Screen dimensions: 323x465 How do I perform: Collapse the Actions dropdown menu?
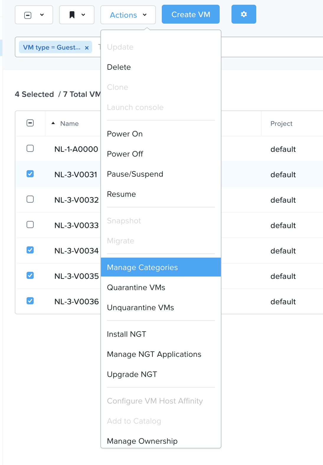coord(128,15)
